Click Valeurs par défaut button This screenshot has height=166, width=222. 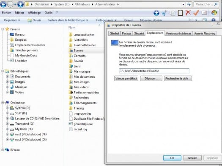tap(126, 79)
